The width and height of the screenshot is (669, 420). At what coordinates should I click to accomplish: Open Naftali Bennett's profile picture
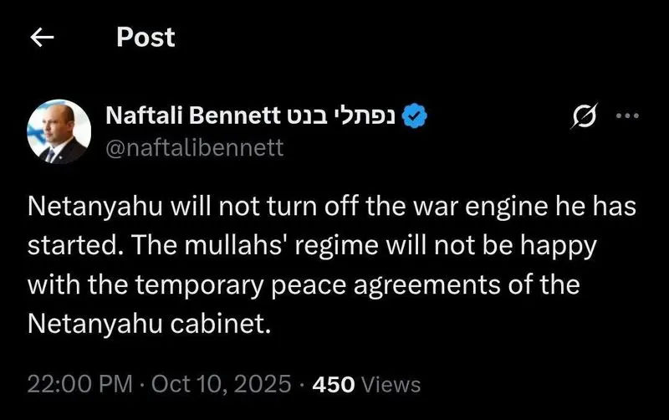tap(59, 131)
